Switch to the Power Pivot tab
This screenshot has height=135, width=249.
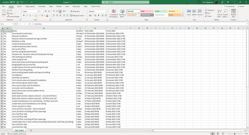[95, 7]
